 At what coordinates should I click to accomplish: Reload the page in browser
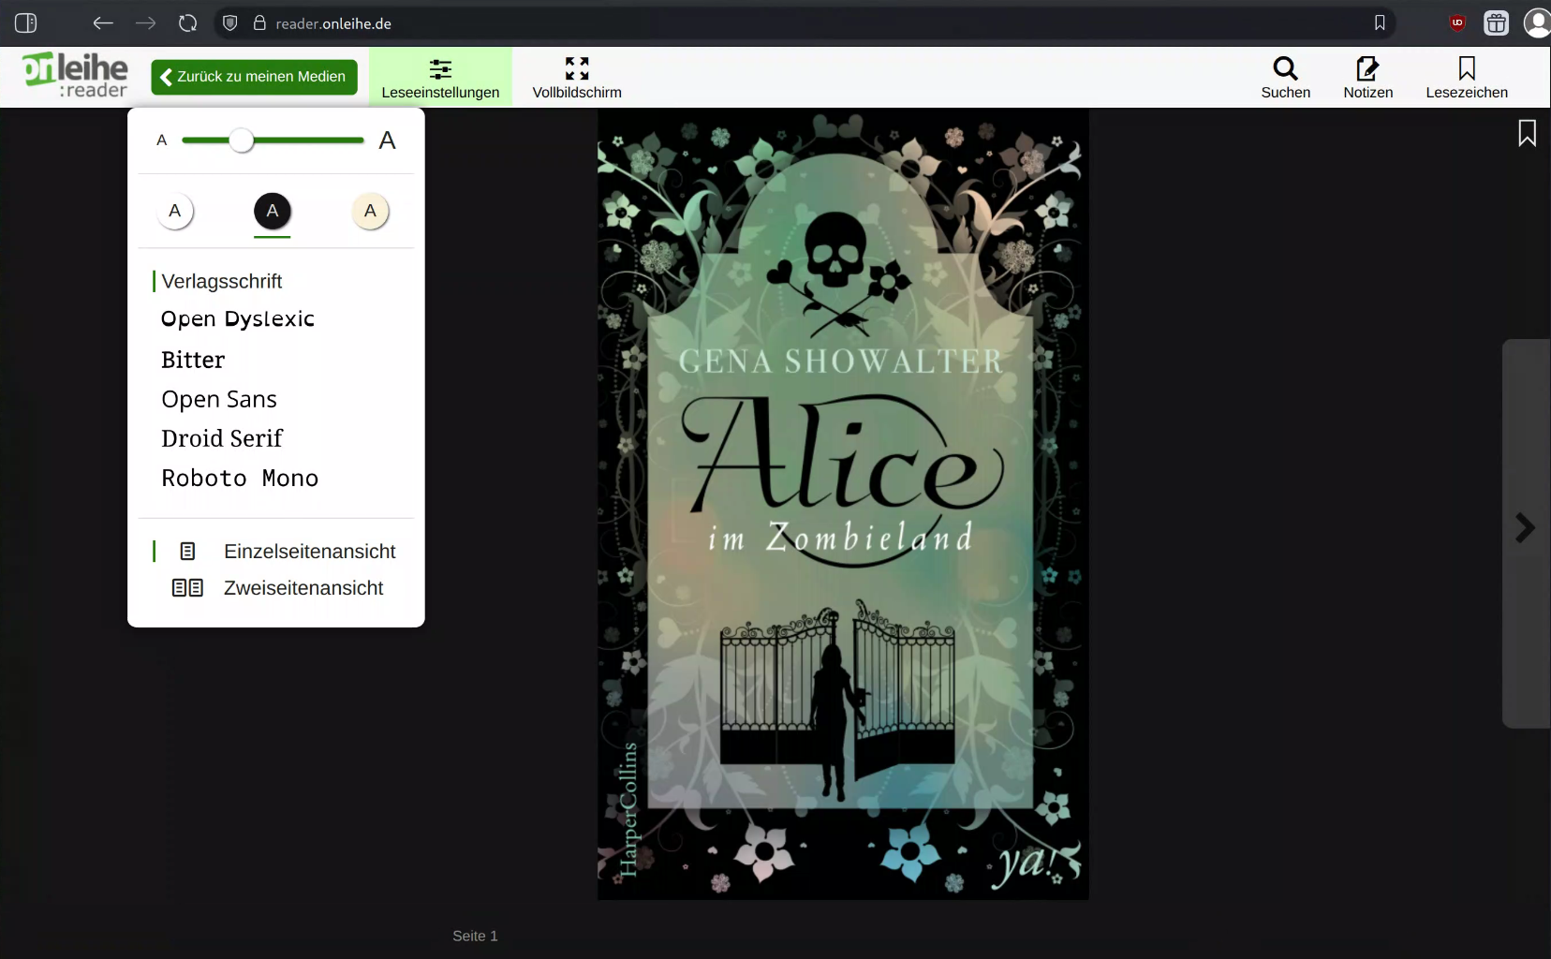tap(188, 23)
